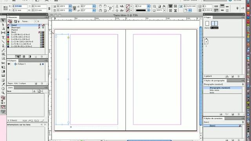
Task: Open Styles de caractère panel menu
Action: click(243, 118)
